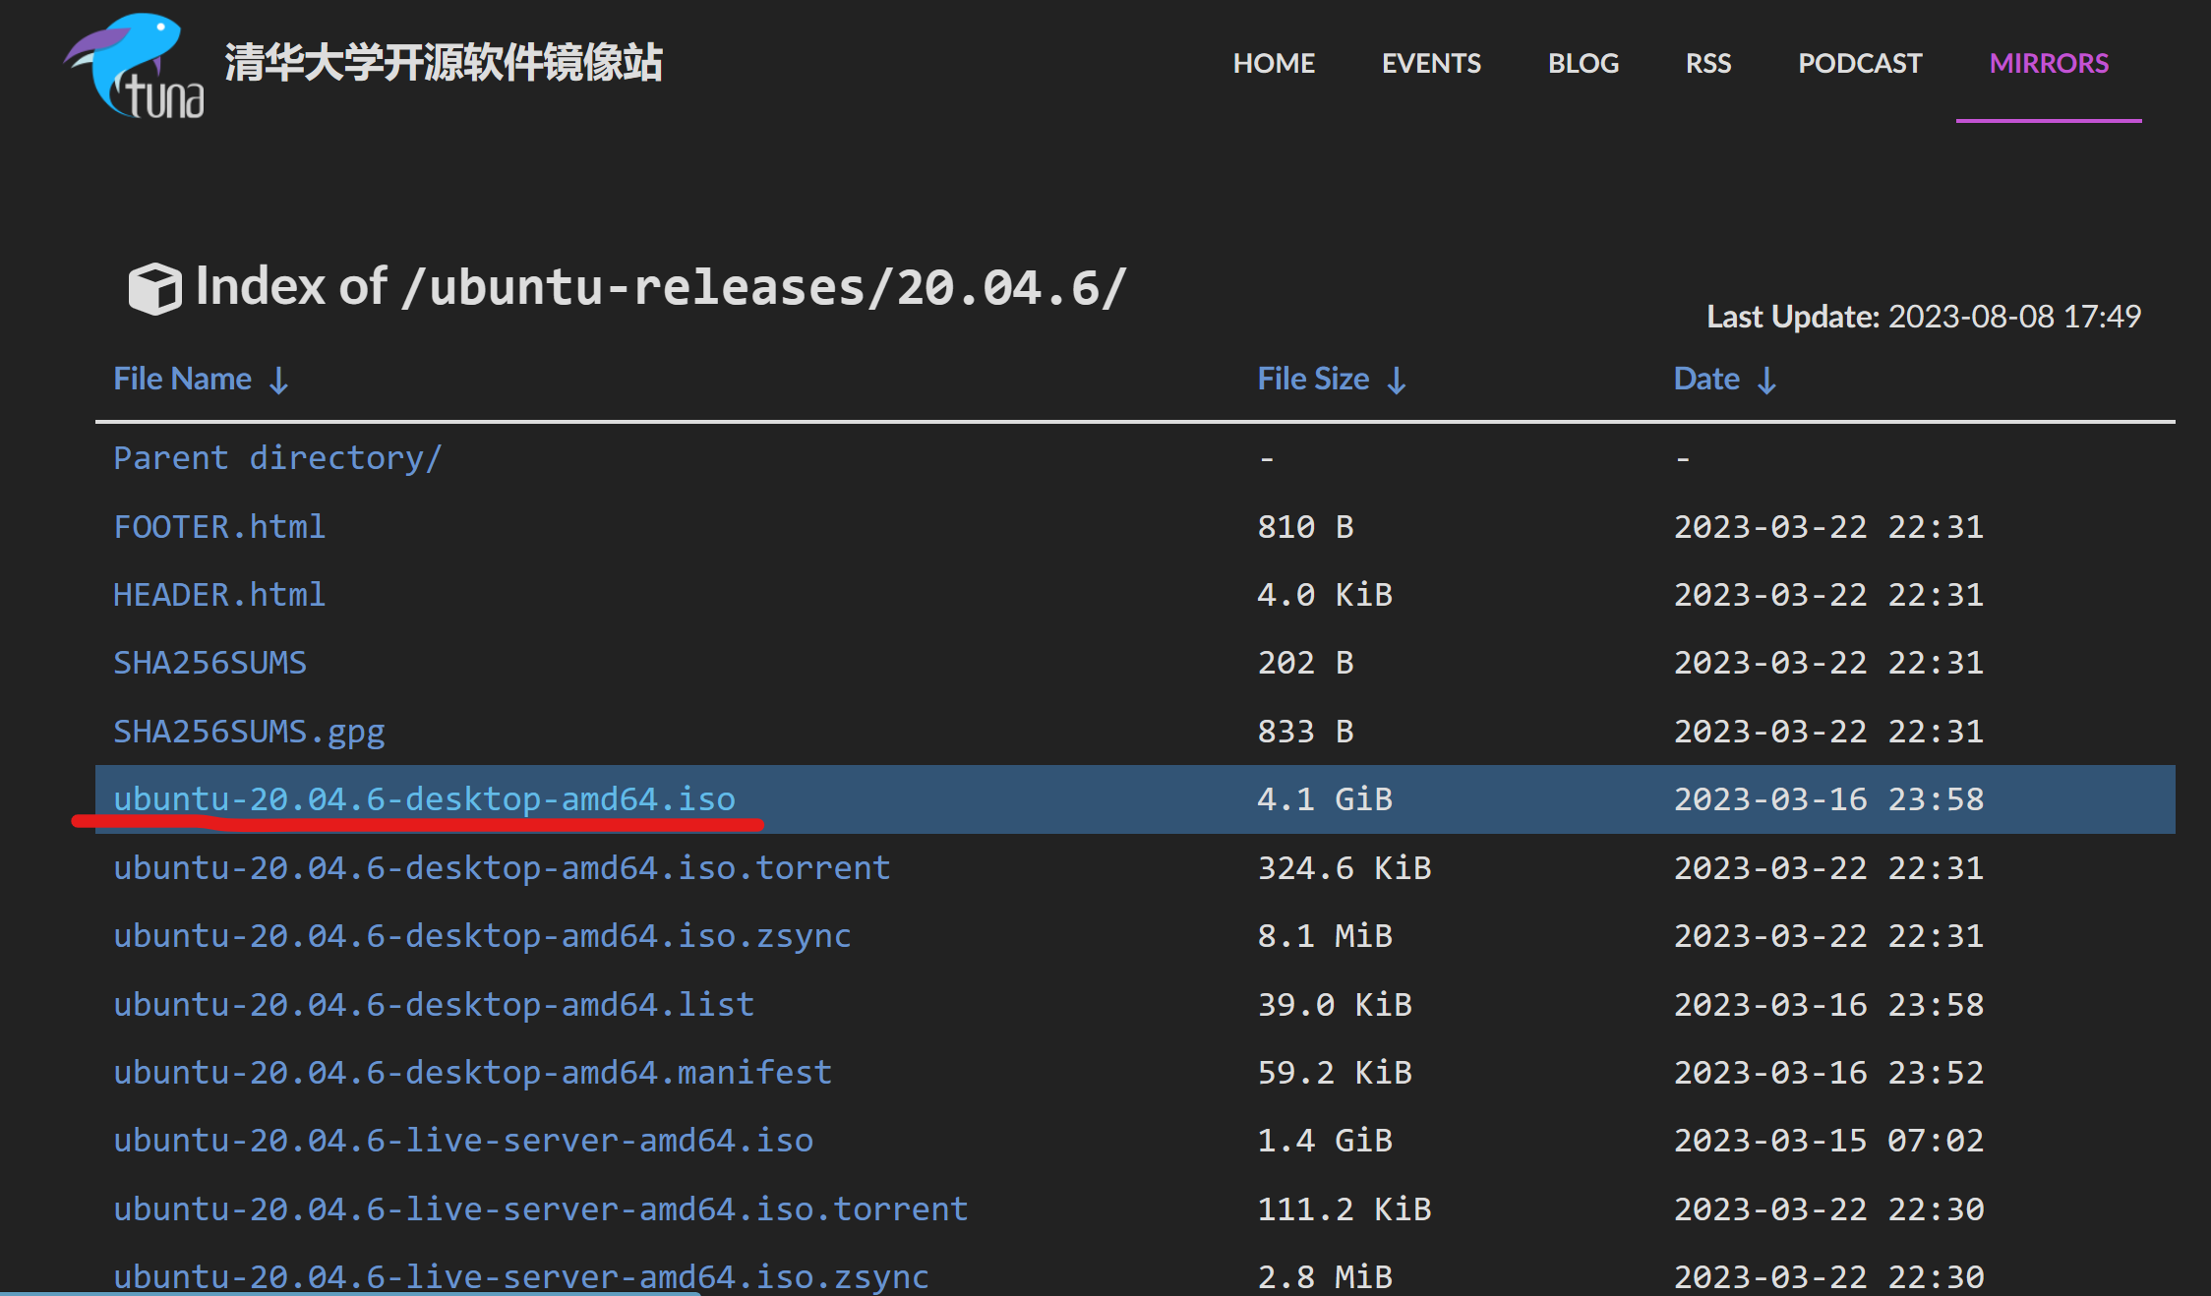2211x1296 pixels.
Task: Download the live-server amd64 iso
Action: pyautogui.click(x=463, y=1141)
